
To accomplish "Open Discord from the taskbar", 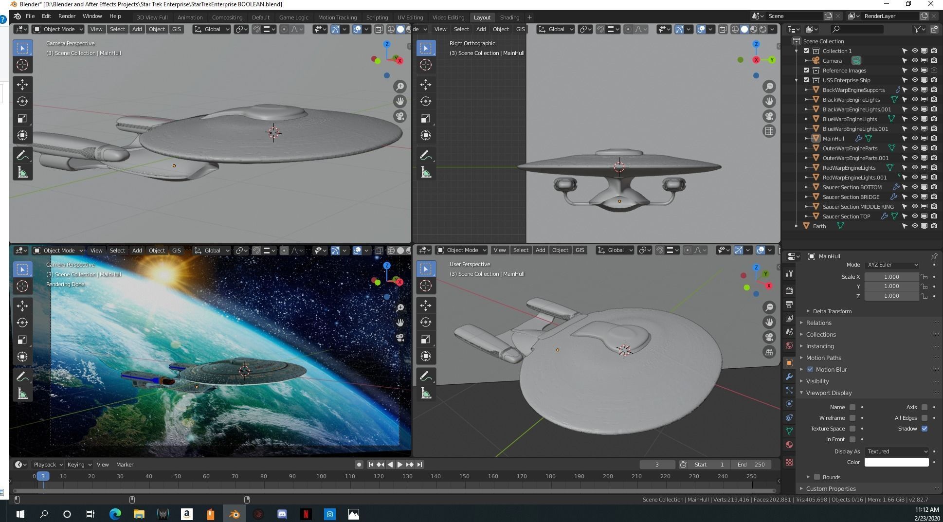I will [282, 514].
